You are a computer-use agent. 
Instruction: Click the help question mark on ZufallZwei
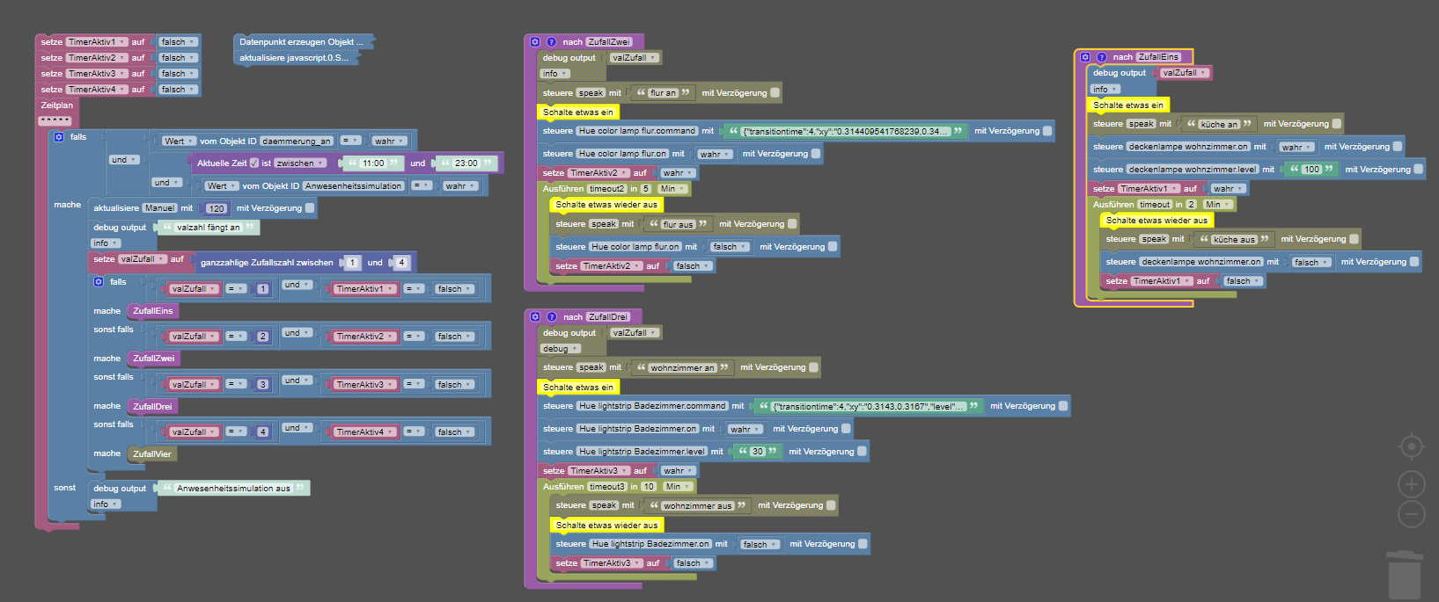click(x=552, y=41)
